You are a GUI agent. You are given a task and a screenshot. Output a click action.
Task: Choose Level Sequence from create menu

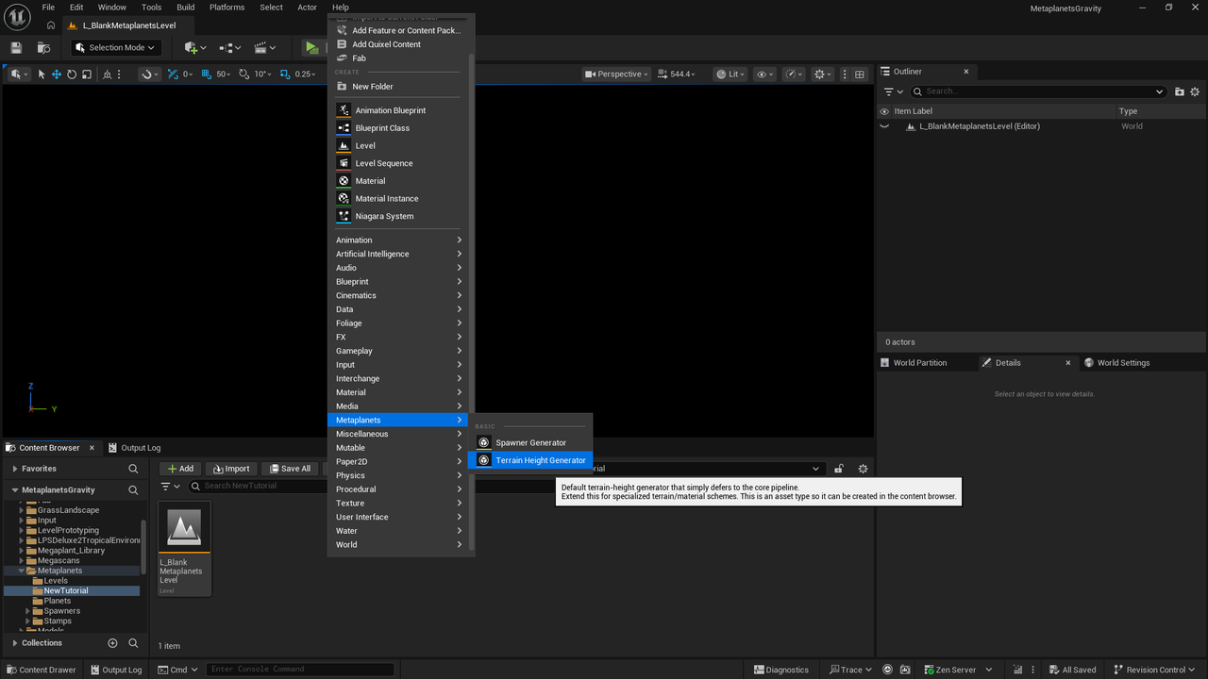click(397, 163)
